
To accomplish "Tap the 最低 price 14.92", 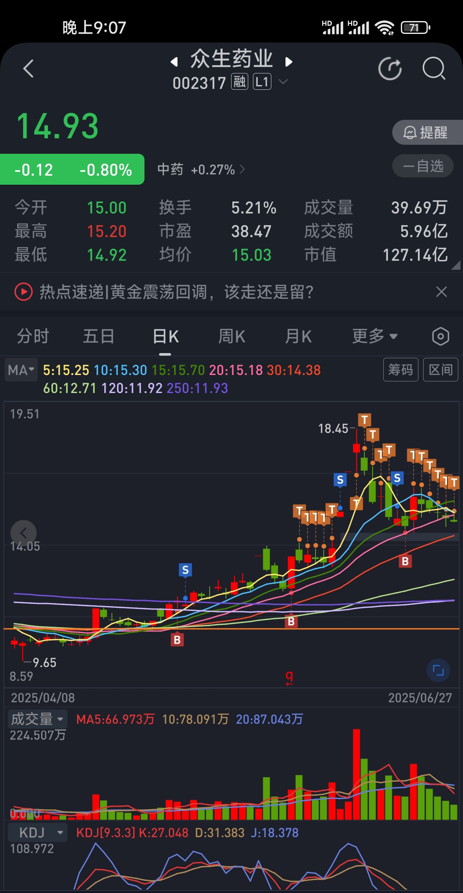I will [107, 255].
